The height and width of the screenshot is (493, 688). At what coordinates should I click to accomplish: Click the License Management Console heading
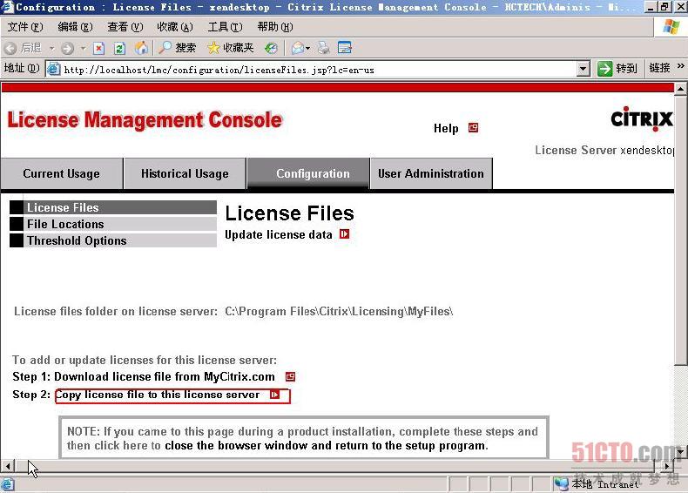coord(145,120)
